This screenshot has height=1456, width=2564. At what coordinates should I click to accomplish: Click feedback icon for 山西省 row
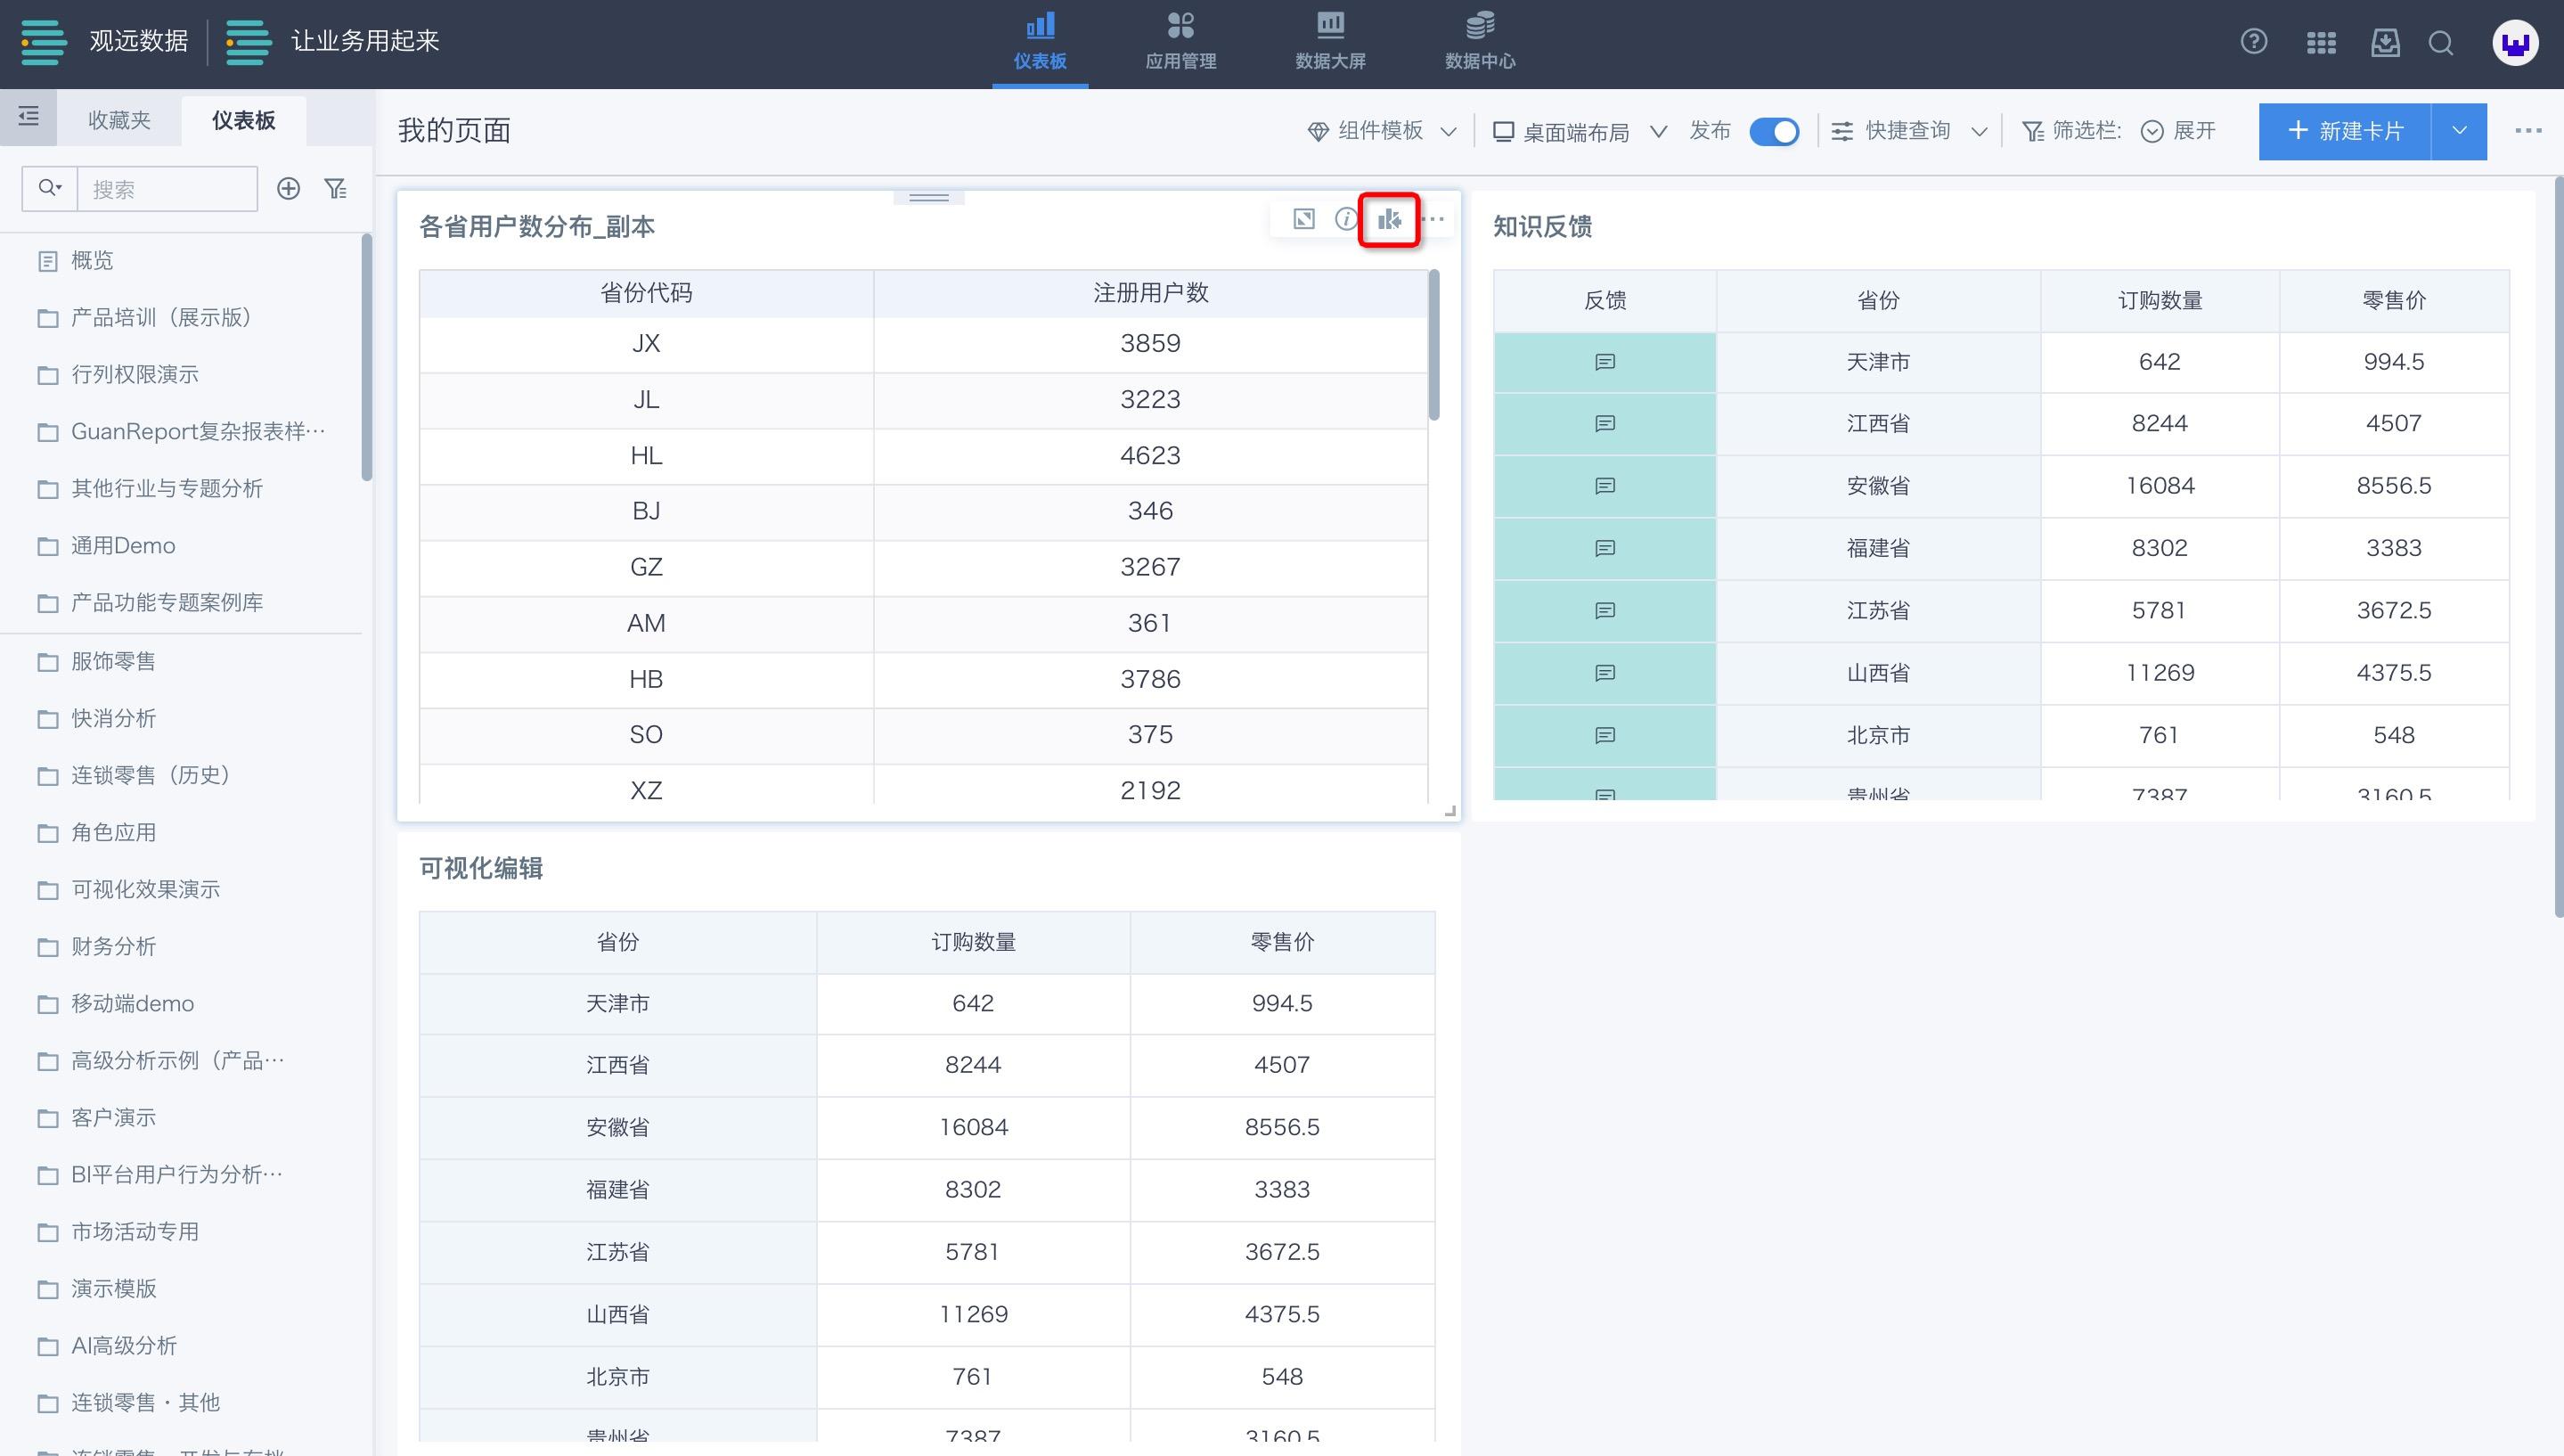point(1605,673)
